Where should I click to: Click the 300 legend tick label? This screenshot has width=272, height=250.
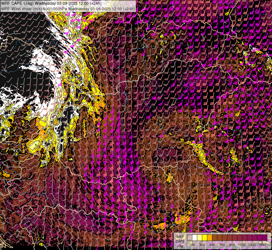point(202,245)
